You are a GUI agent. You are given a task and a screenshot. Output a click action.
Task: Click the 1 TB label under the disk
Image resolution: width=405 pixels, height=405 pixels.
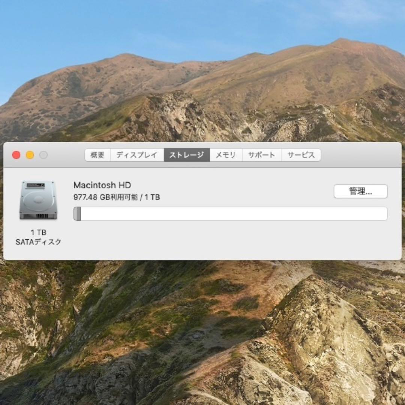pos(39,232)
